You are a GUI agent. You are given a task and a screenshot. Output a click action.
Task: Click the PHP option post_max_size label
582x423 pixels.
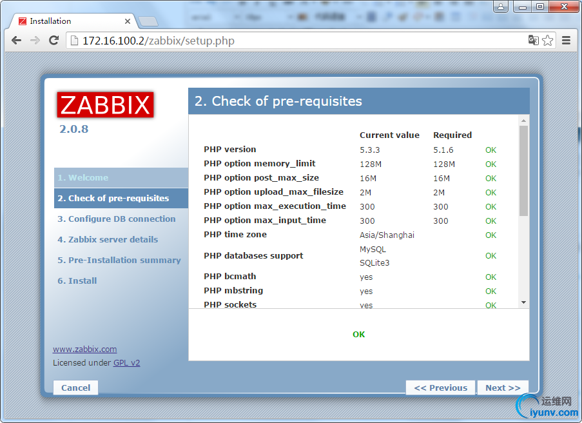click(261, 177)
